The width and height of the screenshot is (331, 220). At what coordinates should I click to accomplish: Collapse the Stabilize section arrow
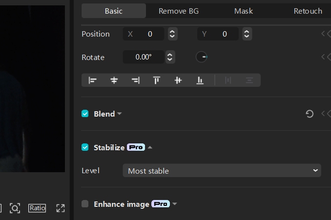coord(150,147)
